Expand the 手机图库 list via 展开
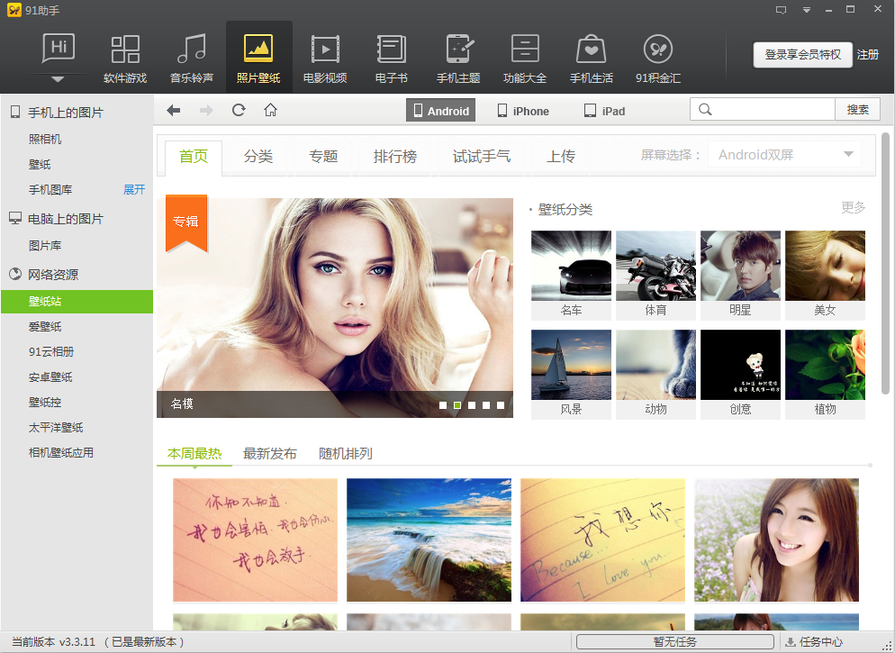This screenshot has height=653, width=895. tap(134, 190)
